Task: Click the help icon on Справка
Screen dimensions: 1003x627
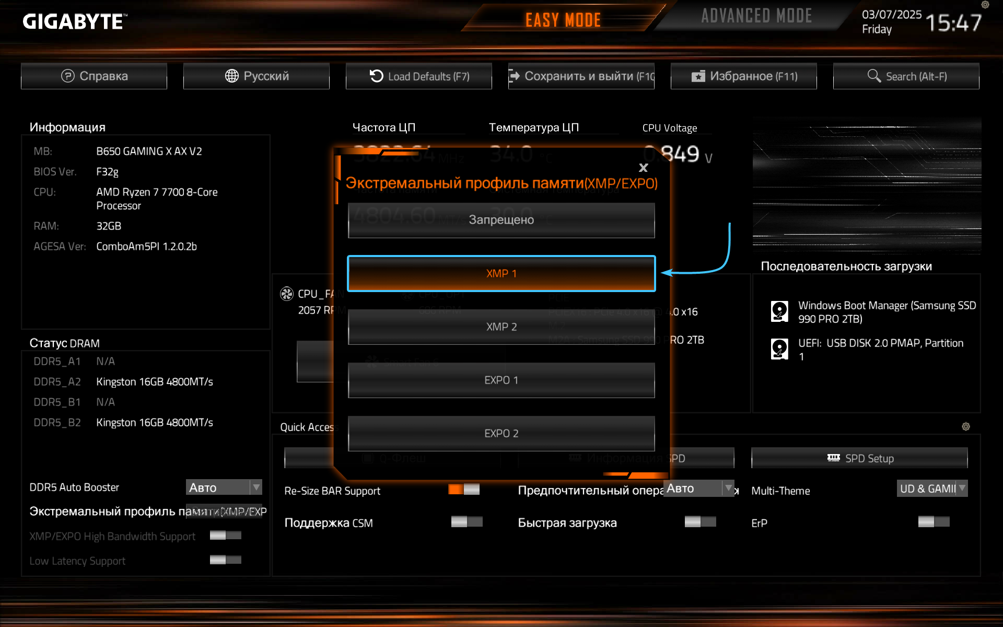Action: click(67, 76)
